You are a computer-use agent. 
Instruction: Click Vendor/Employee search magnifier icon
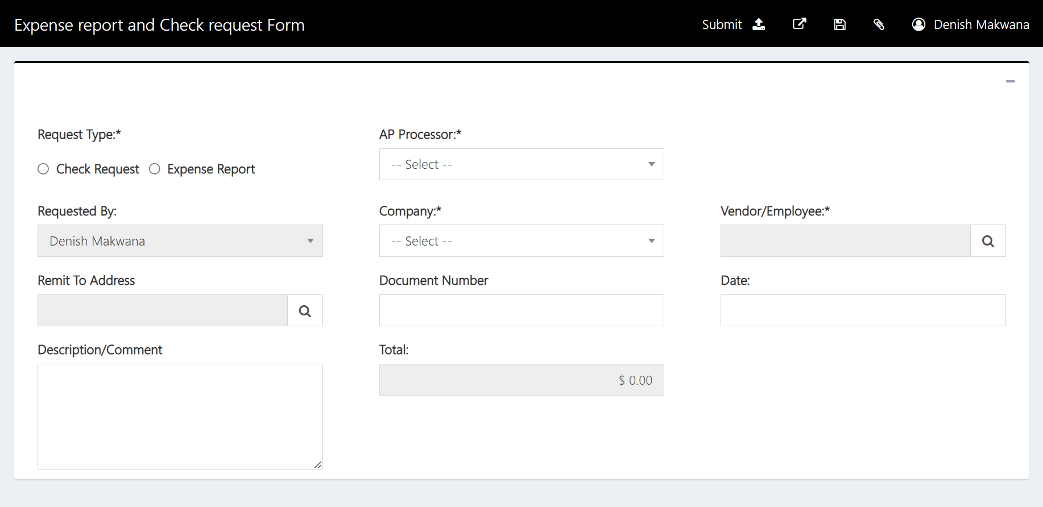click(x=988, y=241)
